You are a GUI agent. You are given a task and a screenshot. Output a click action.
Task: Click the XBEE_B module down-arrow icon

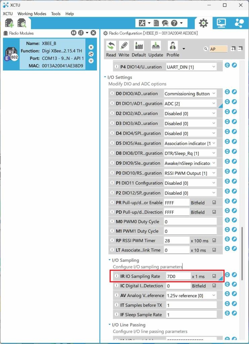click(91, 61)
